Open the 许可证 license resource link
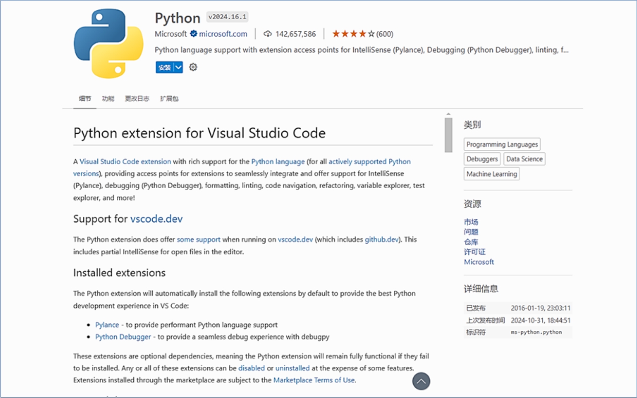The width and height of the screenshot is (637, 398). pos(475,252)
